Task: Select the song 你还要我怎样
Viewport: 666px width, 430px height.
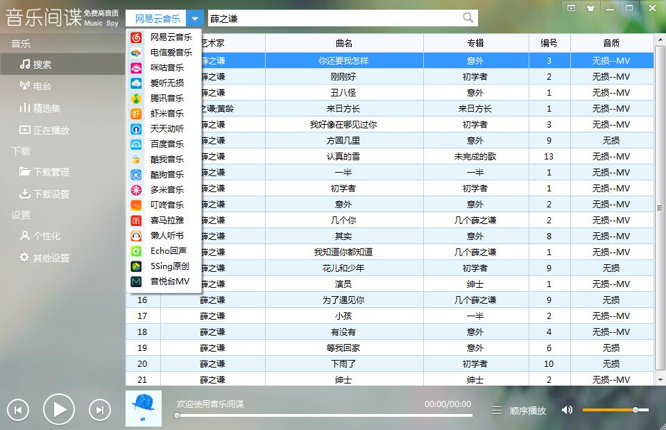Action: click(x=343, y=61)
